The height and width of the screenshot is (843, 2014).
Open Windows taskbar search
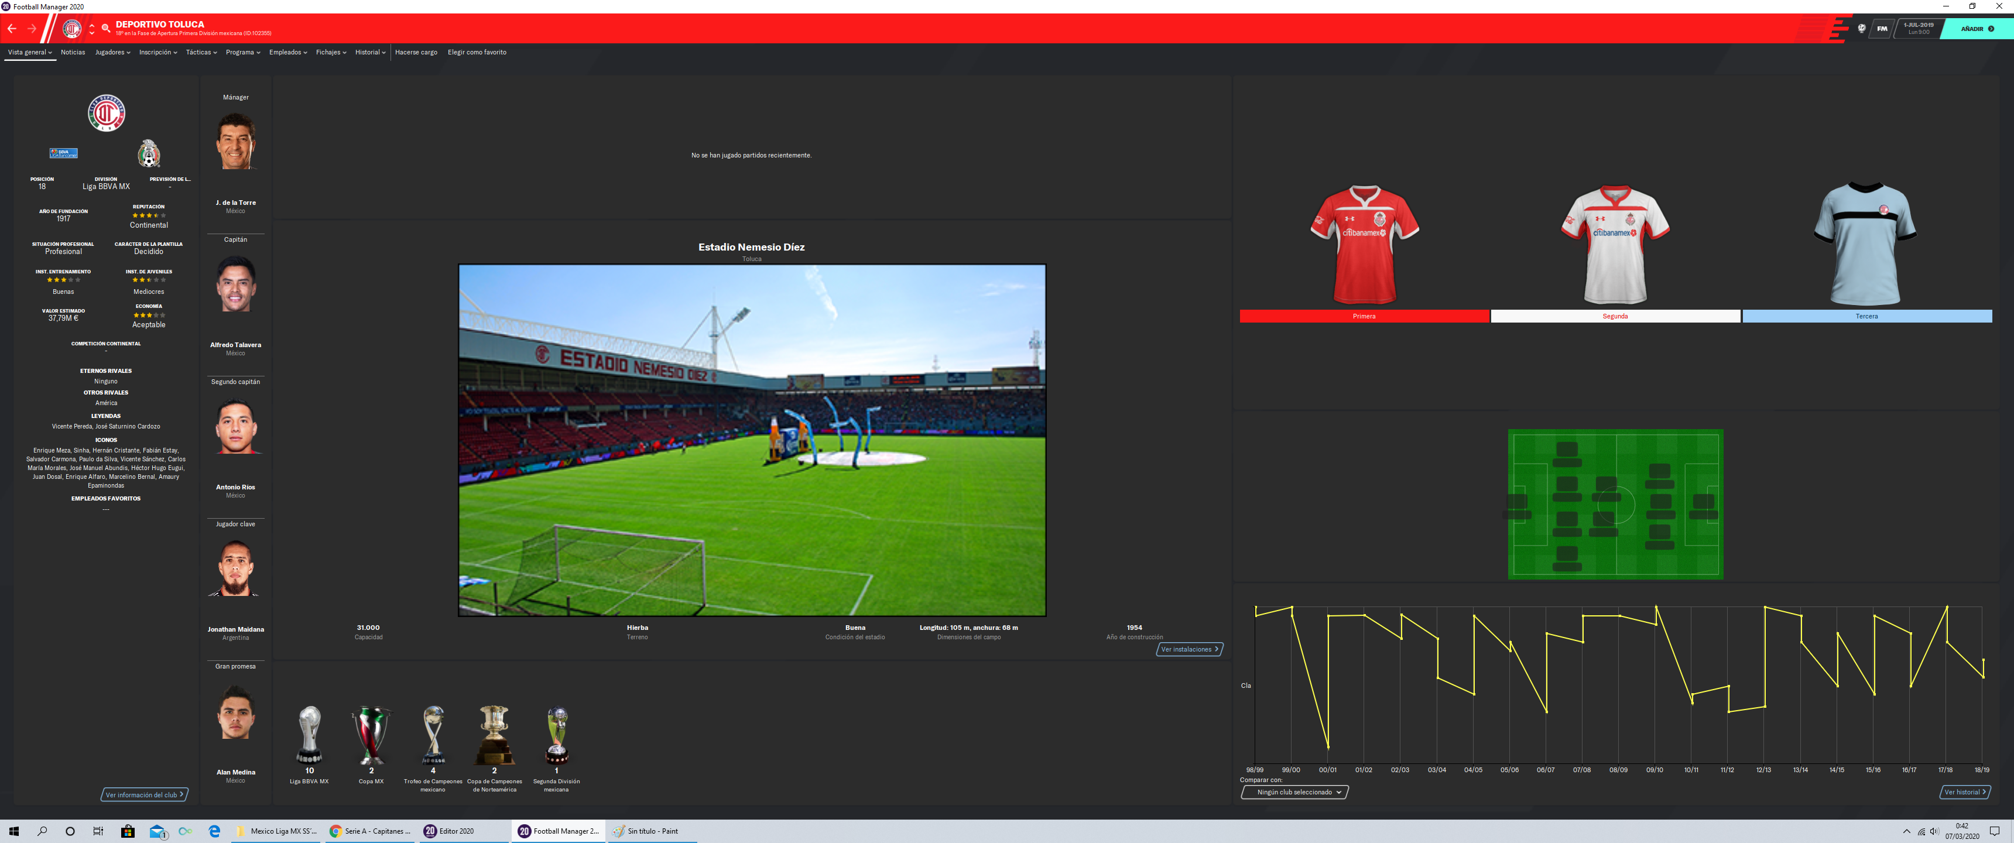(x=42, y=831)
